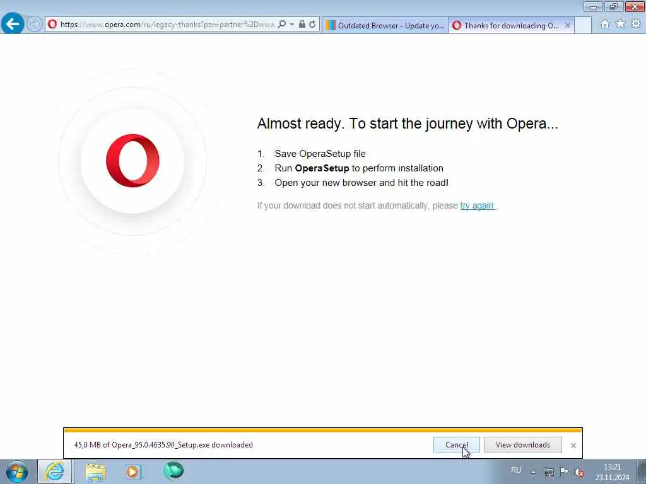Open network status tray icon
The image size is (646, 484).
[x=548, y=472]
